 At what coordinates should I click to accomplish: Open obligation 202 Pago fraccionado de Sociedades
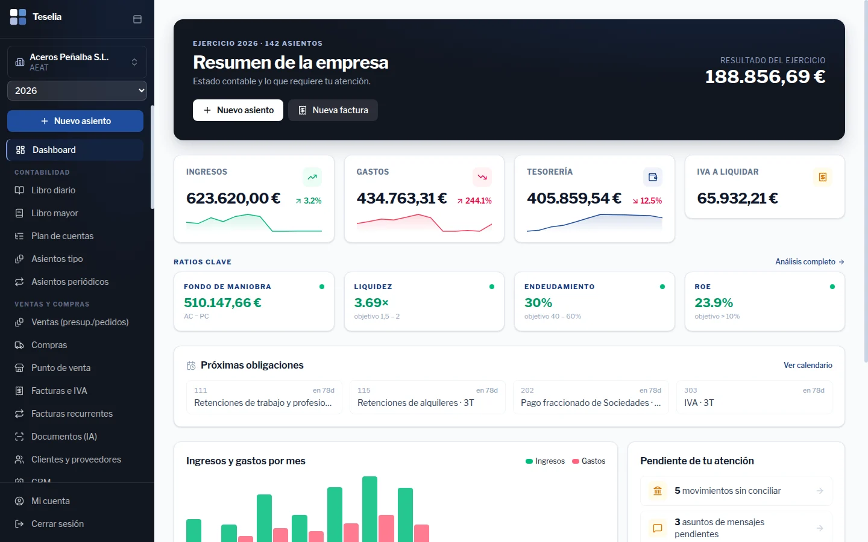(591, 397)
